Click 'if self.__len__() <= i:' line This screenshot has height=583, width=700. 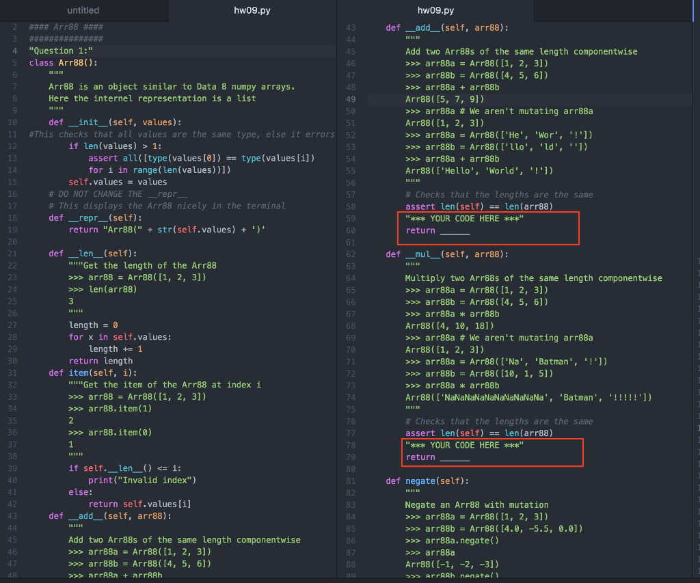[x=125, y=468]
